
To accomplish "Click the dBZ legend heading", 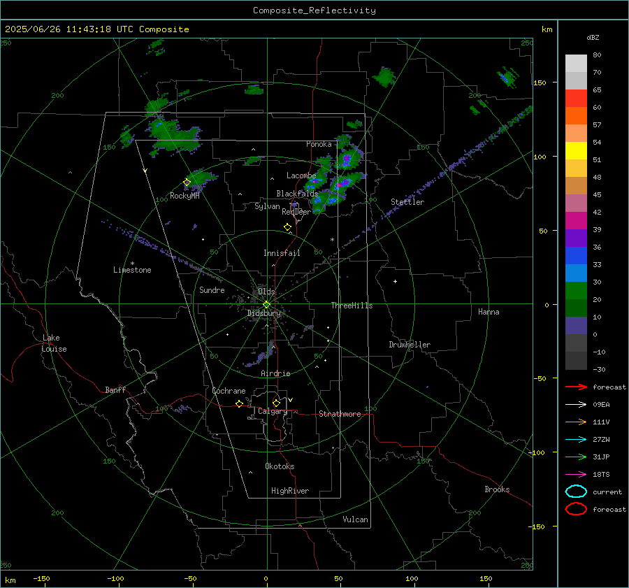I will point(593,37).
